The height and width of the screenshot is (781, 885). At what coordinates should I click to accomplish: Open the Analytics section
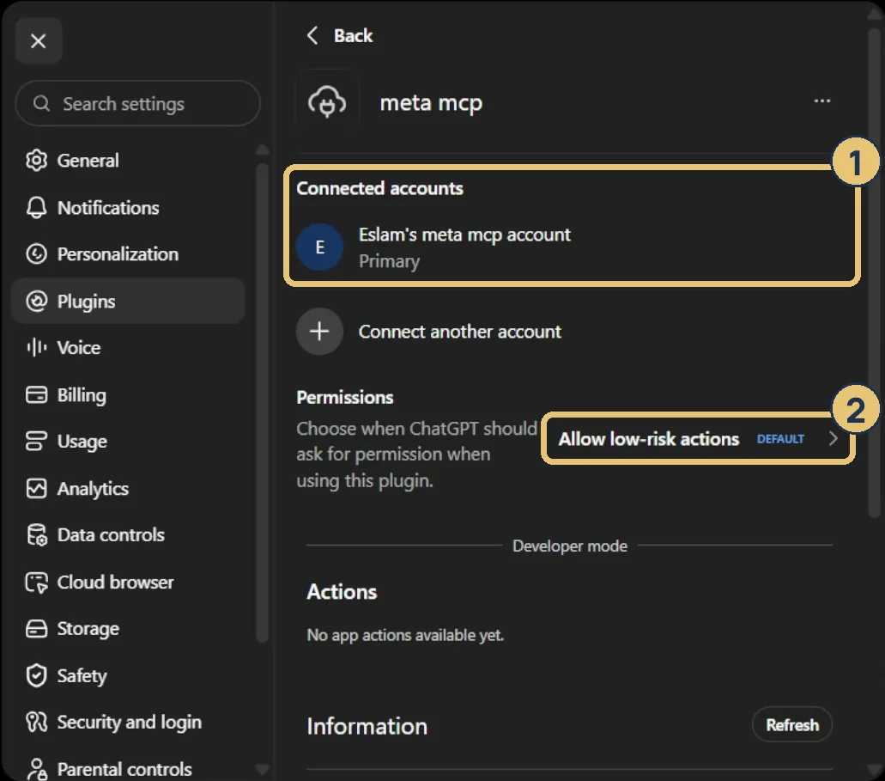pyautogui.click(x=128, y=488)
